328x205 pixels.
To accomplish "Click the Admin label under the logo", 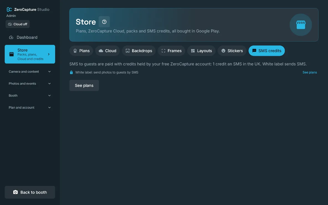I will pos(11,16).
